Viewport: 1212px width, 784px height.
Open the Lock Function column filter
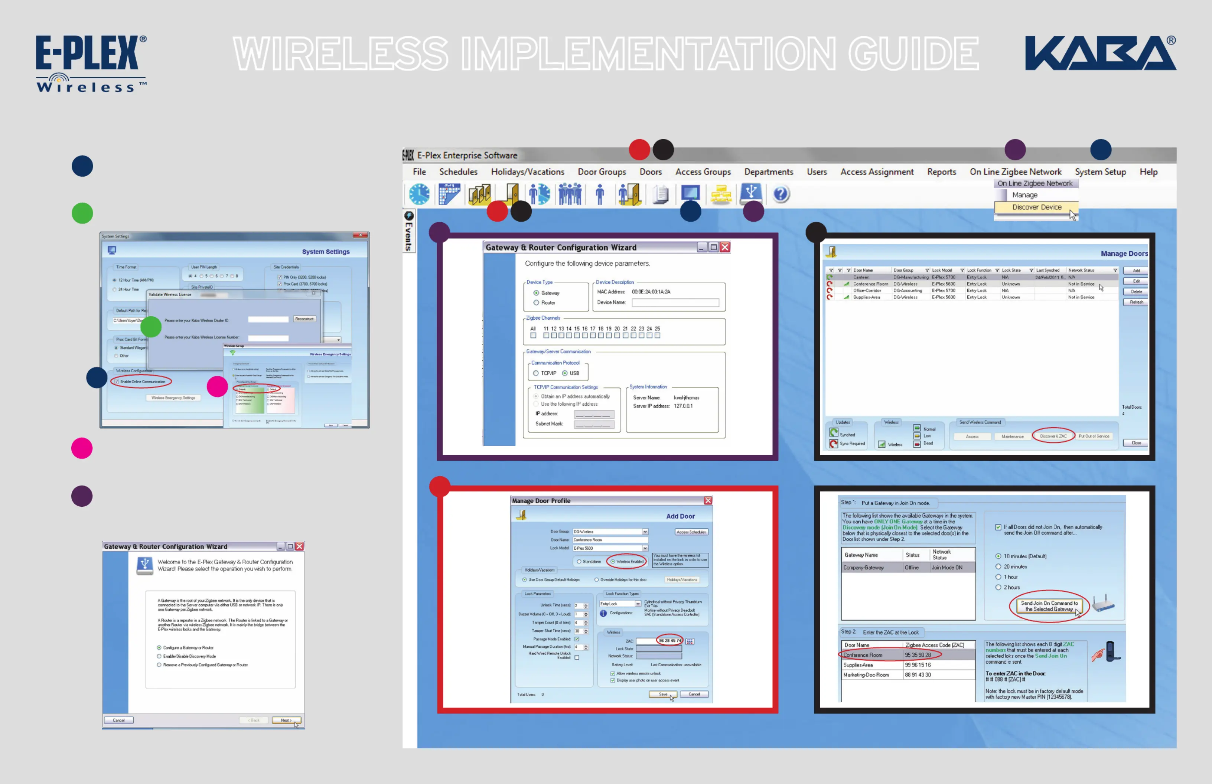997,270
